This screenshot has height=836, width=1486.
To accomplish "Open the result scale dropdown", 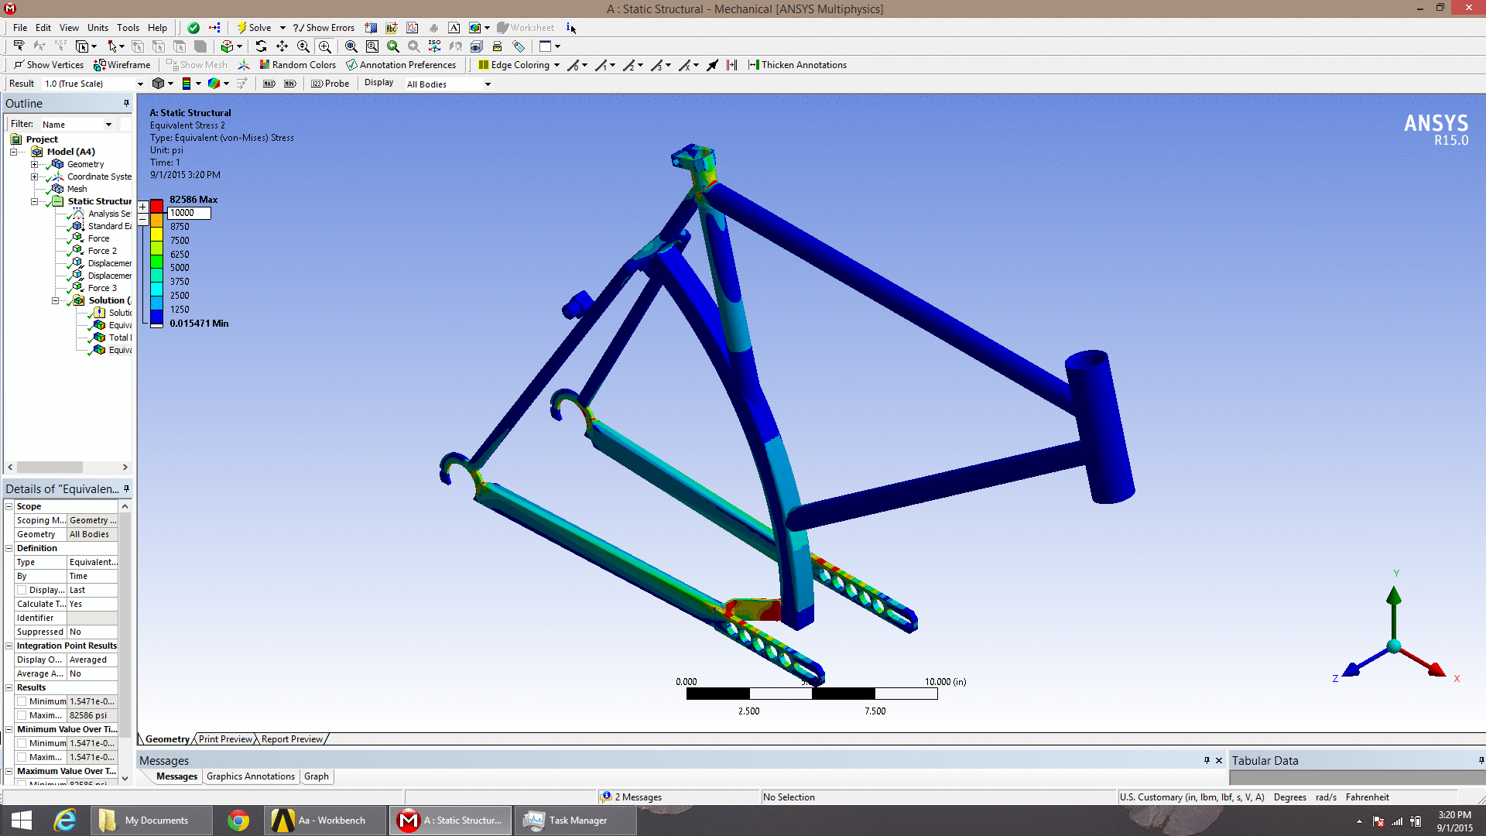I will click(x=140, y=84).
